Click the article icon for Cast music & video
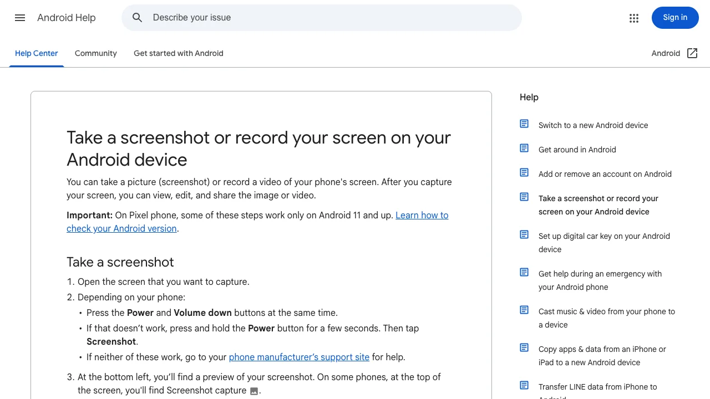The height and width of the screenshot is (399, 710). click(x=524, y=310)
